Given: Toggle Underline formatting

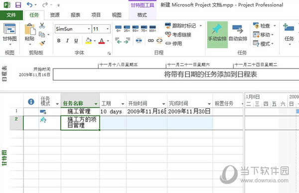Looking at the screenshot, I should tap(76, 41).
